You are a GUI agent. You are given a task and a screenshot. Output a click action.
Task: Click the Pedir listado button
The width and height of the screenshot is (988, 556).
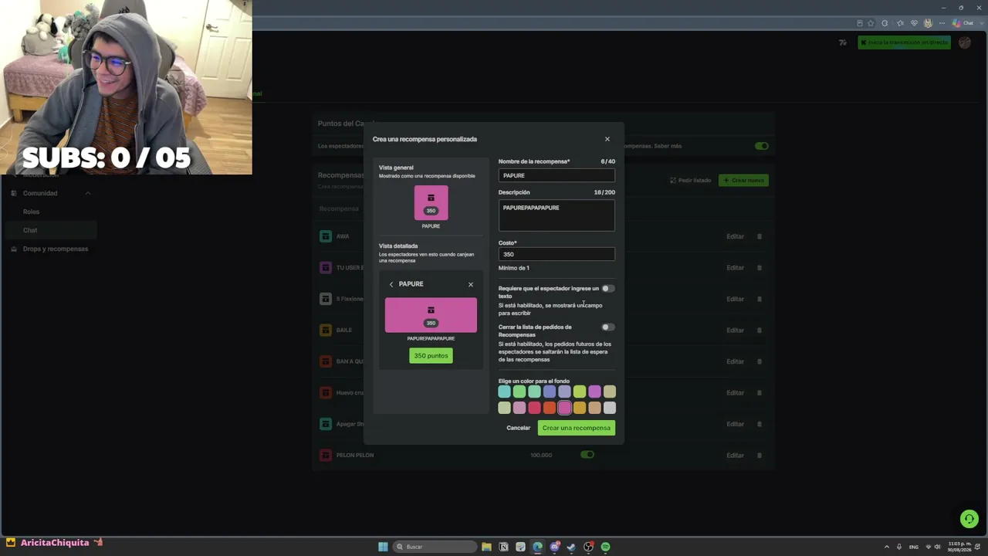[690, 180]
